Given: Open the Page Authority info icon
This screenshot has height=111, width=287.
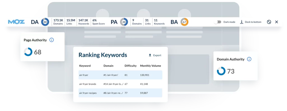Looking at the screenshot, I should coord(52,40).
